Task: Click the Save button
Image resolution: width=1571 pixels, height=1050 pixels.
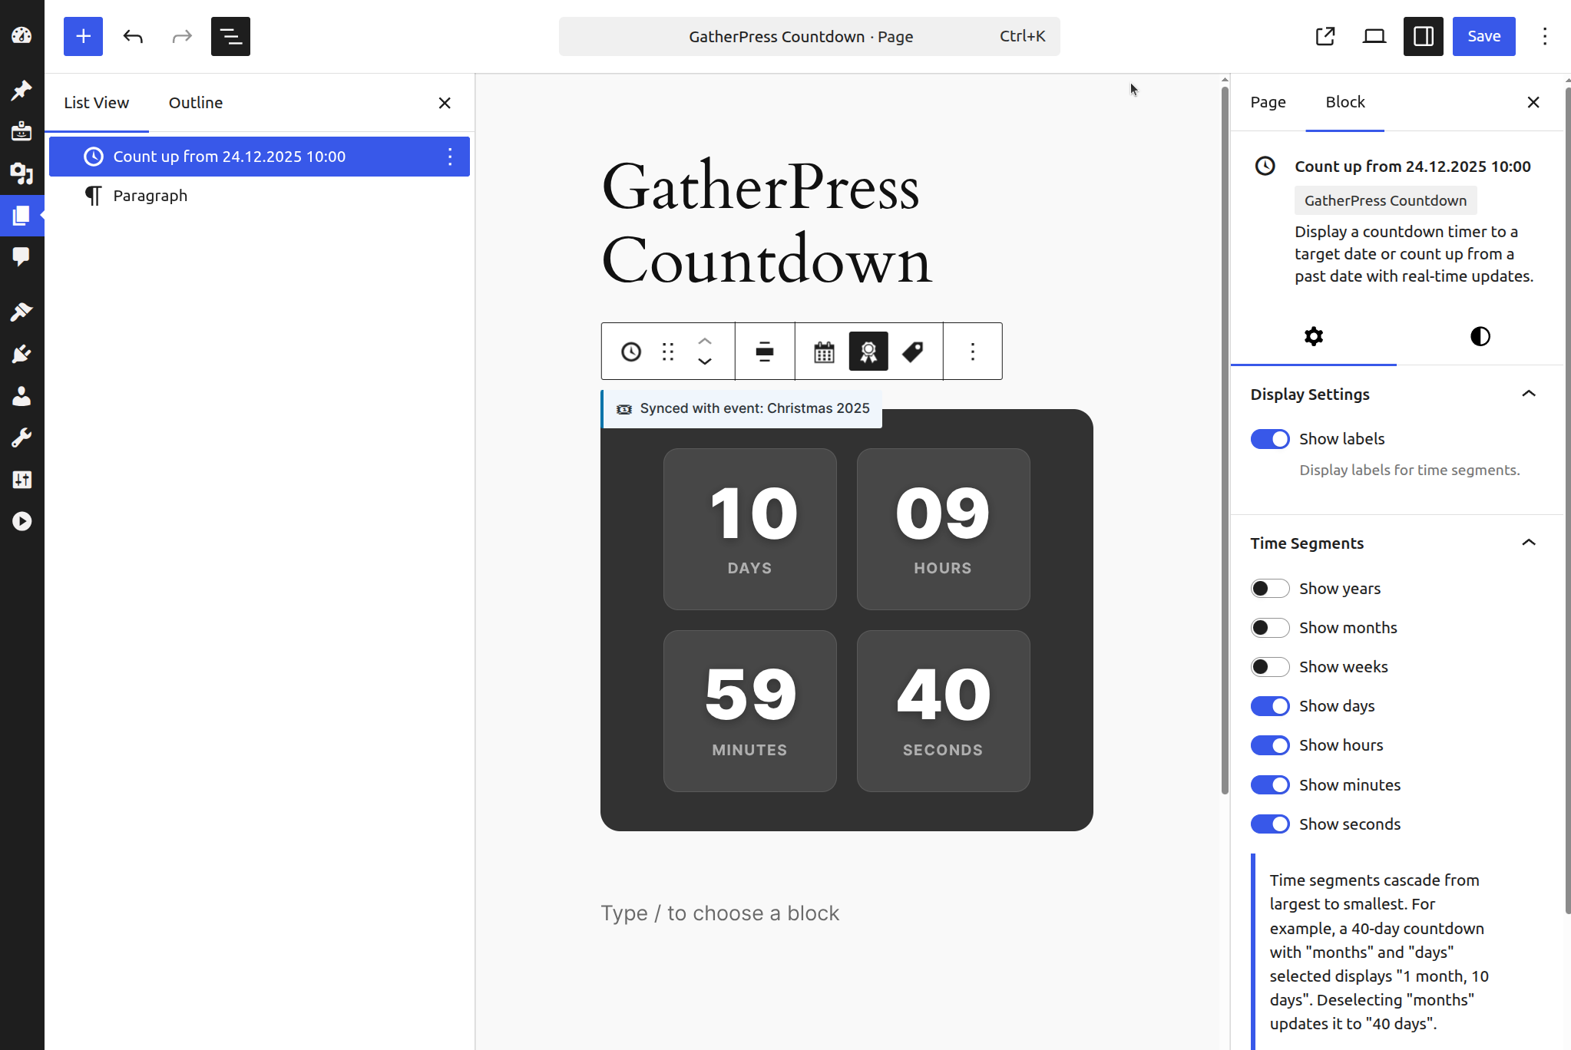Action: click(x=1483, y=36)
